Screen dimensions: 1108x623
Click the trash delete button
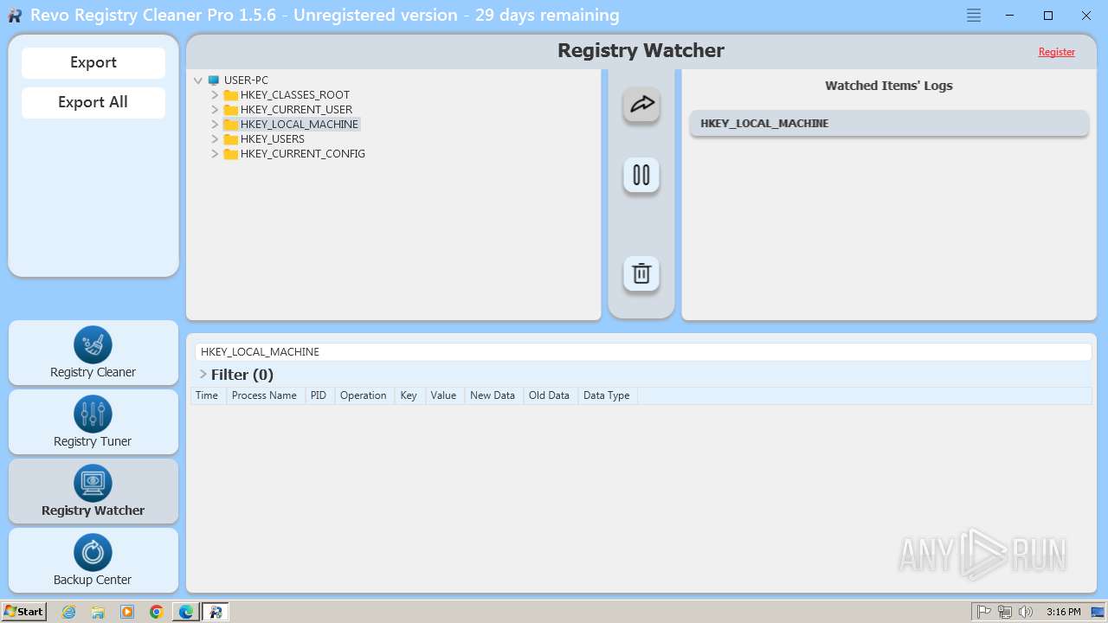tap(641, 273)
